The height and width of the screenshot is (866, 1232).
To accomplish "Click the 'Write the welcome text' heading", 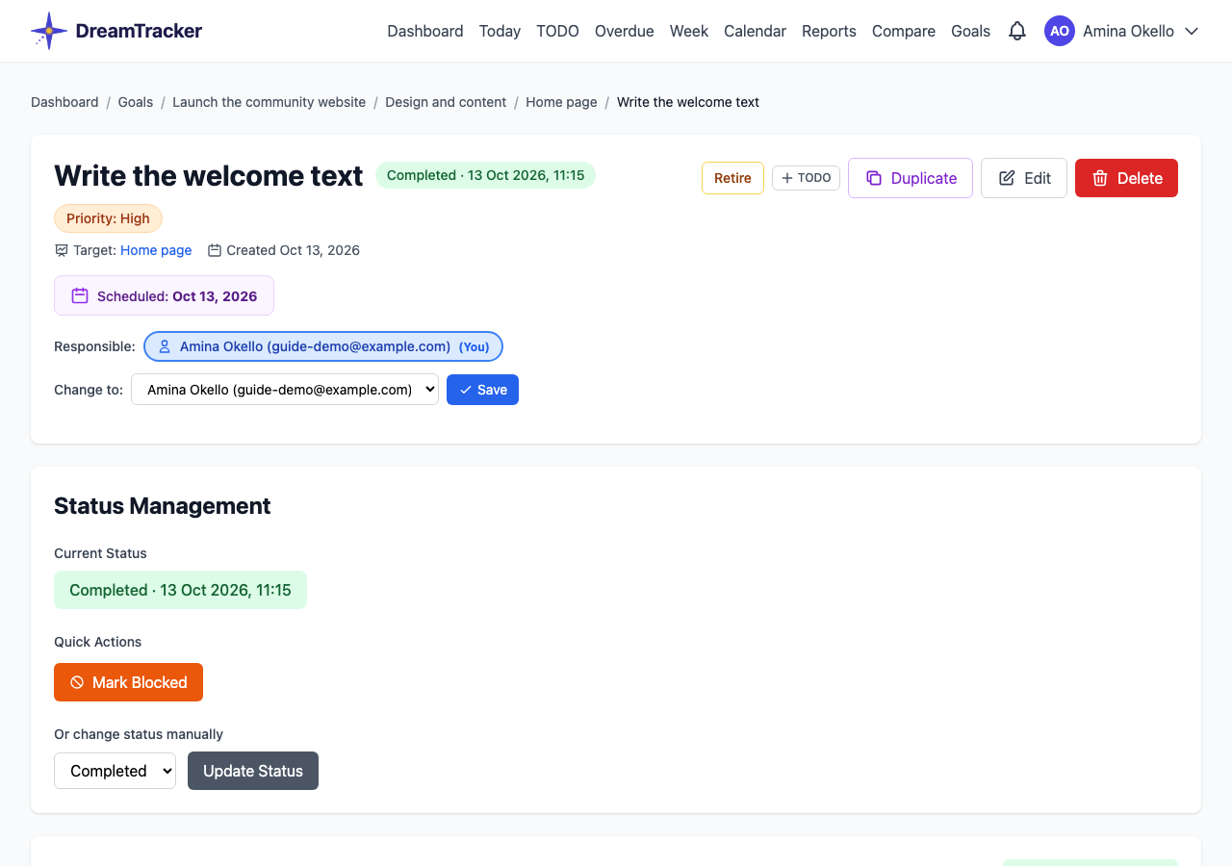I will [209, 176].
